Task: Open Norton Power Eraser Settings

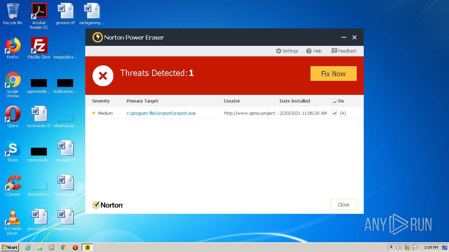Action: pyautogui.click(x=287, y=51)
